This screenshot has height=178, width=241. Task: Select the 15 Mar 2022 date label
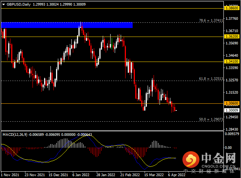[x=154, y=175]
